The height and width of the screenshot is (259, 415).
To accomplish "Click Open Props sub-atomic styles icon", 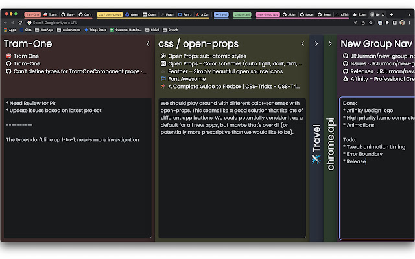I will click(x=163, y=56).
